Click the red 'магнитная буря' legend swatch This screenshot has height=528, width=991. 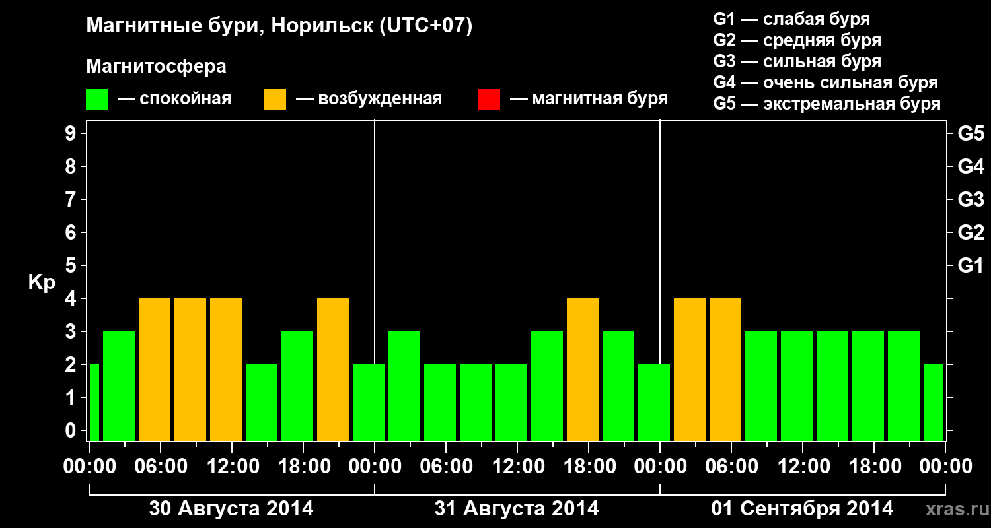pos(489,100)
